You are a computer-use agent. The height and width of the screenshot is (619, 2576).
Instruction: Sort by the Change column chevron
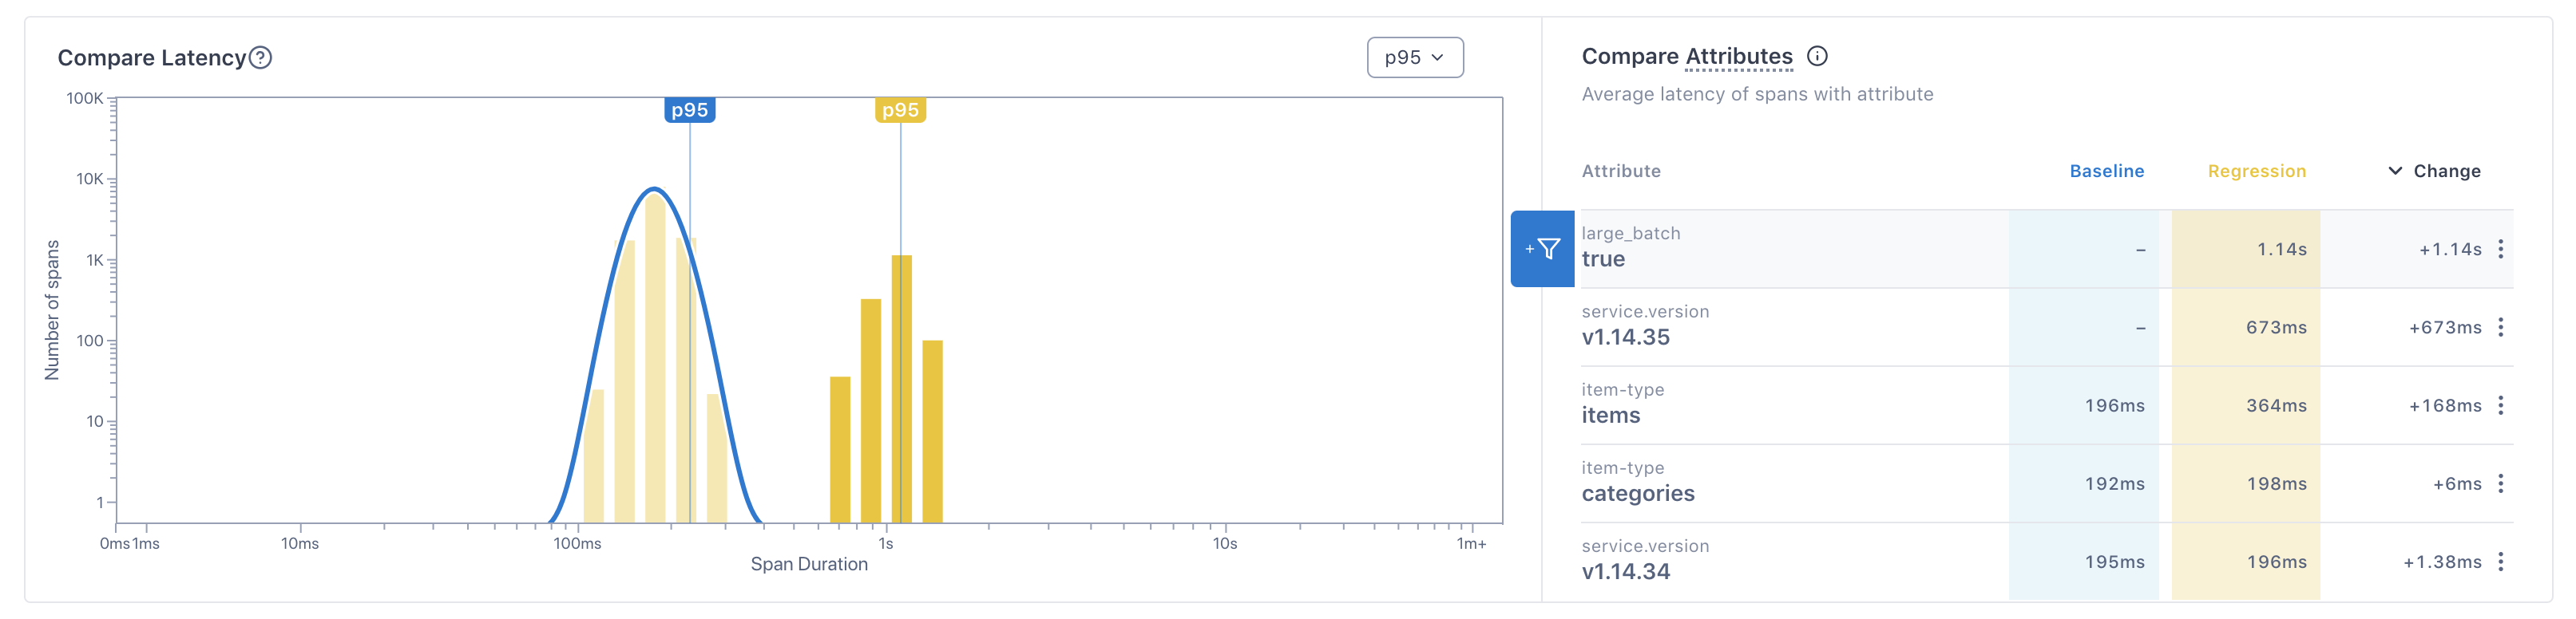2395,171
